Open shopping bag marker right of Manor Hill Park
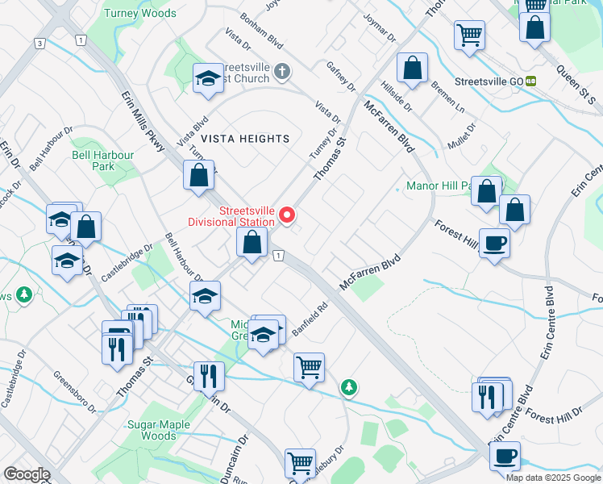The height and width of the screenshot is (484, 603). [x=515, y=213]
